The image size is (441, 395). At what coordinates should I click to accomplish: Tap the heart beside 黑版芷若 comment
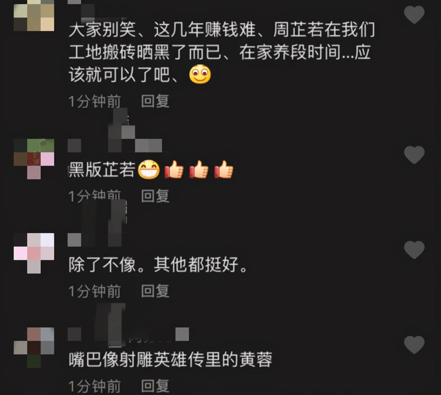(414, 155)
